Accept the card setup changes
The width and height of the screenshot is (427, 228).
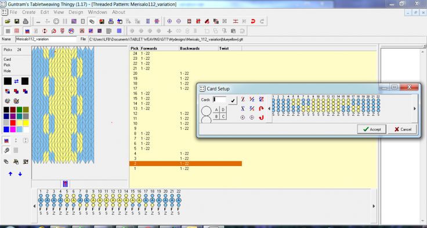coord(372,129)
